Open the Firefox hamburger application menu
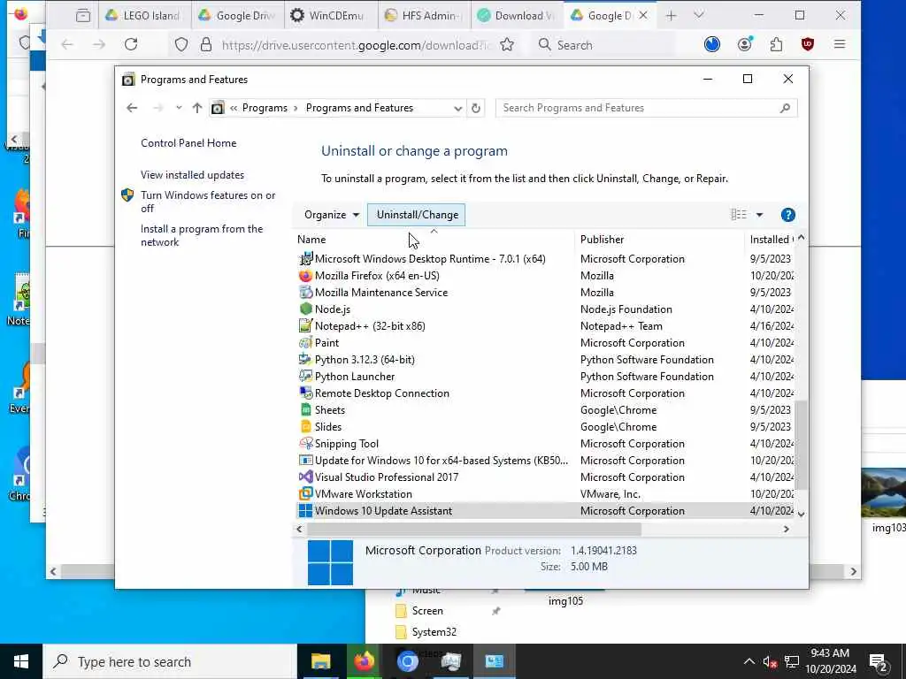906x679 pixels. 840,44
